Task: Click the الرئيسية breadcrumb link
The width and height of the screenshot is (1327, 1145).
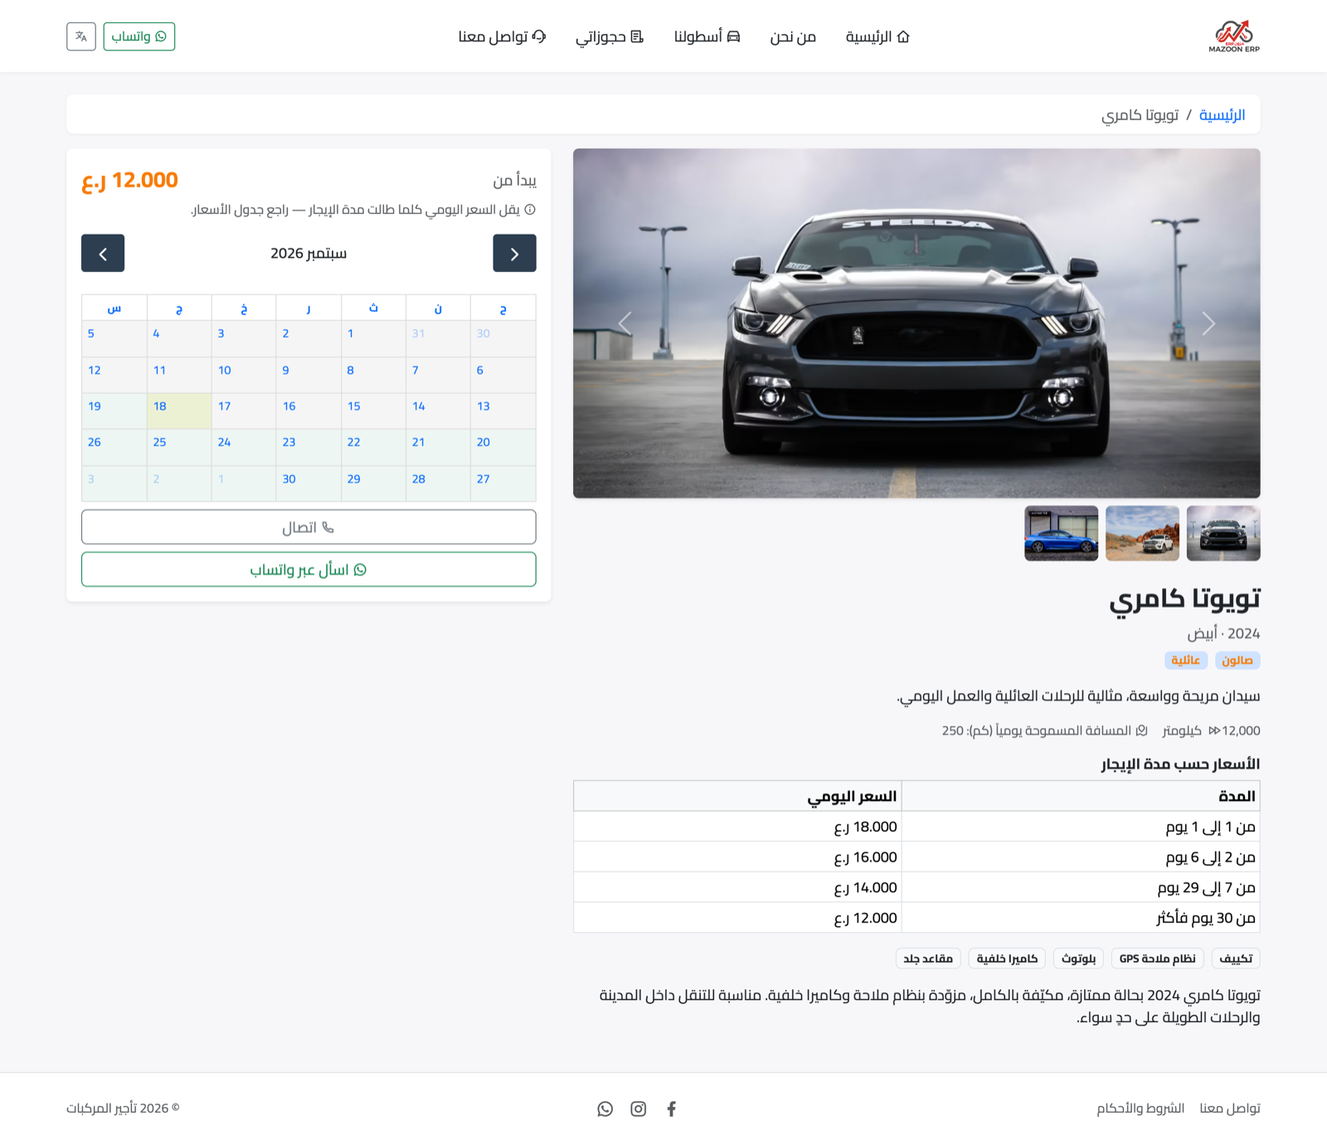Action: coord(1222,114)
